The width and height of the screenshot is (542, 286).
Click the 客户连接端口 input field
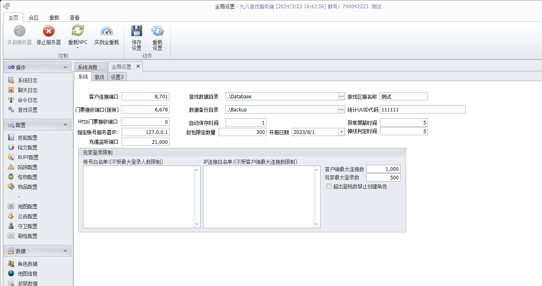145,96
